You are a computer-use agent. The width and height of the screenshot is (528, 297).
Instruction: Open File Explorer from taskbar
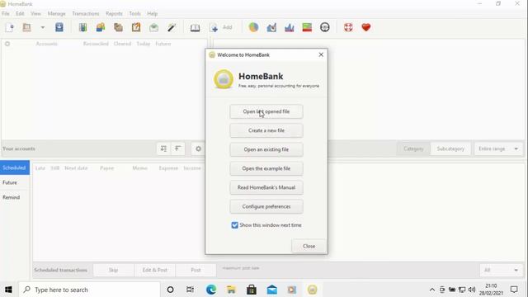[231, 290]
